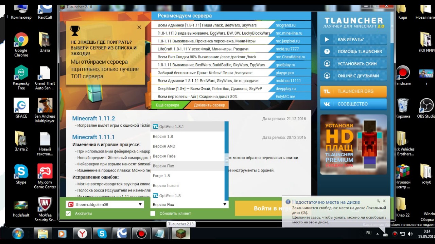Open the Злата folder on desktop
The image size is (435, 244).
coord(45,42)
